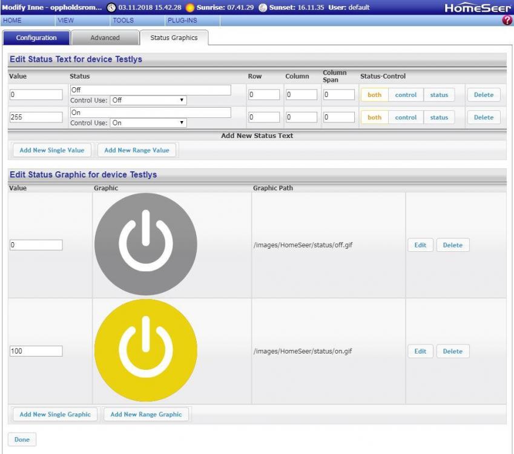Select 'status' for the Off status row
The image size is (514, 454).
[x=439, y=95]
